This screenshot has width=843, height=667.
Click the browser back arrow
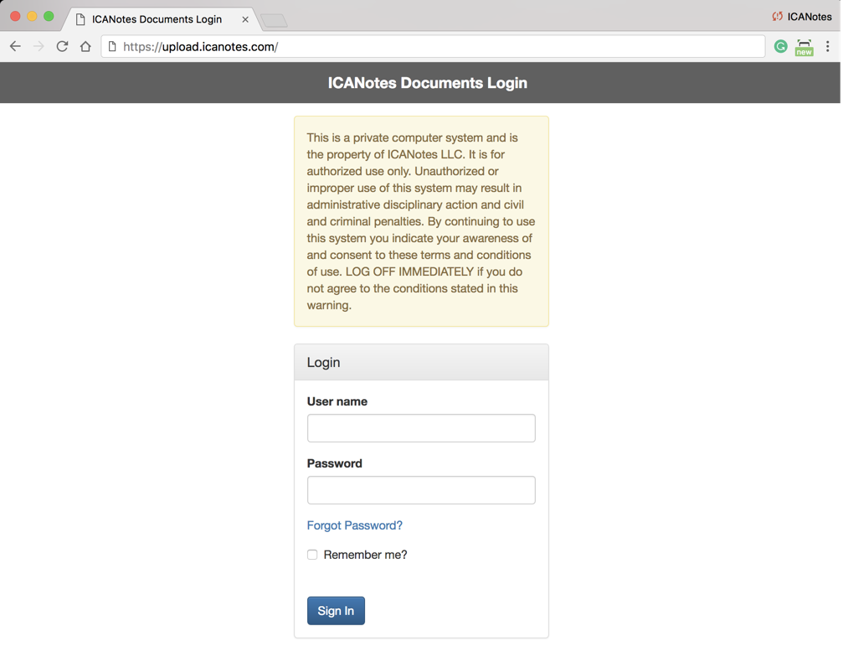15,47
